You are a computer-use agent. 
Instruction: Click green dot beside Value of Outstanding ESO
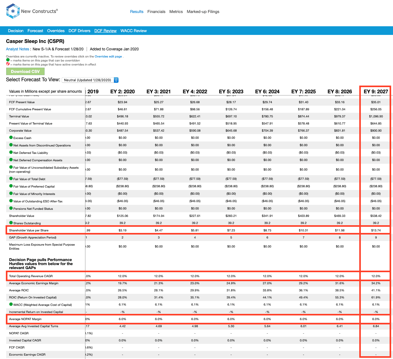tap(11, 201)
